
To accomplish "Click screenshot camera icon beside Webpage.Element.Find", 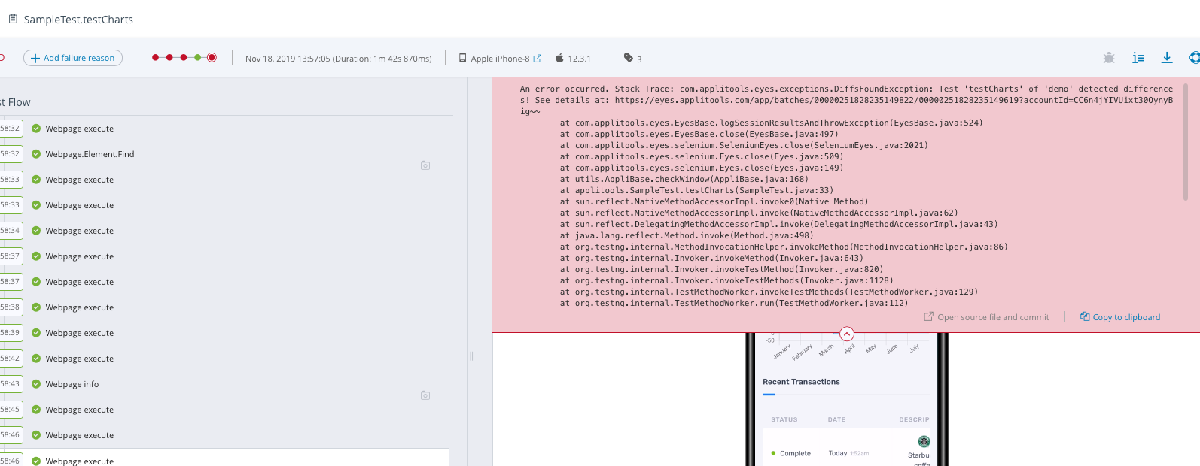I will pyautogui.click(x=425, y=165).
